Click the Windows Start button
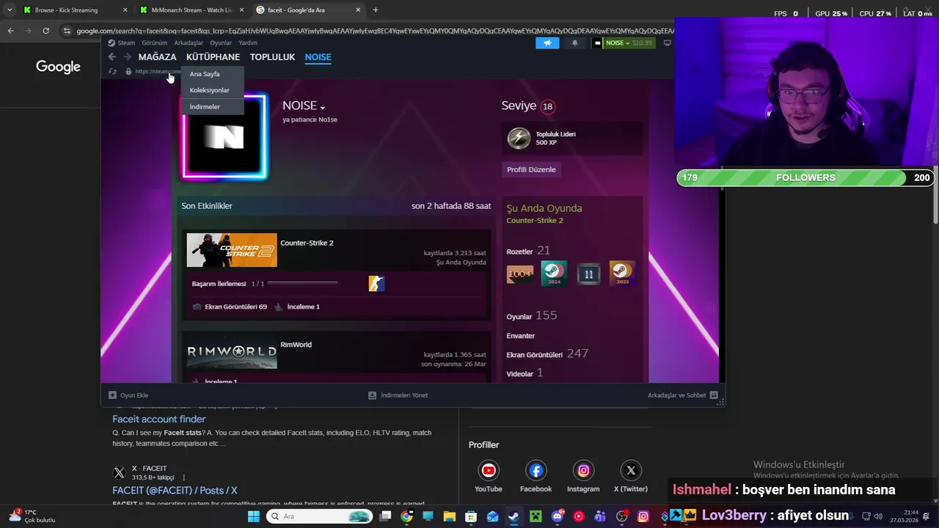 click(253, 516)
